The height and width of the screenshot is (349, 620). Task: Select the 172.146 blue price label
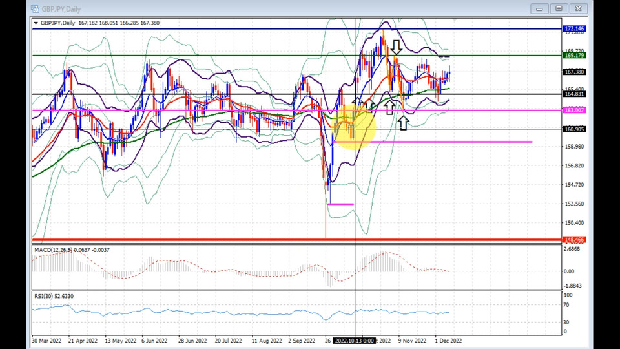coord(574,29)
